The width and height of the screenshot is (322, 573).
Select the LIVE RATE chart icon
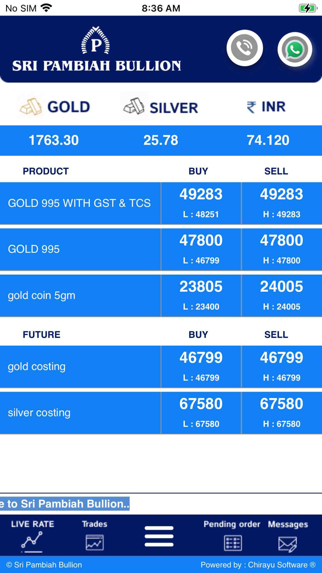tap(30, 539)
